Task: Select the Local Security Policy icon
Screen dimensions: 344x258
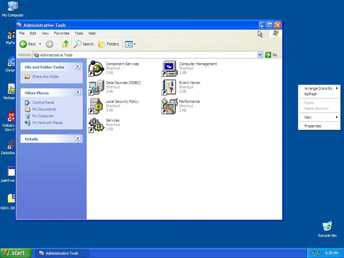Action: [x=96, y=106]
